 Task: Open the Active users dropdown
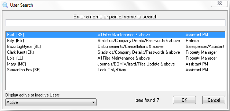[51, 102]
